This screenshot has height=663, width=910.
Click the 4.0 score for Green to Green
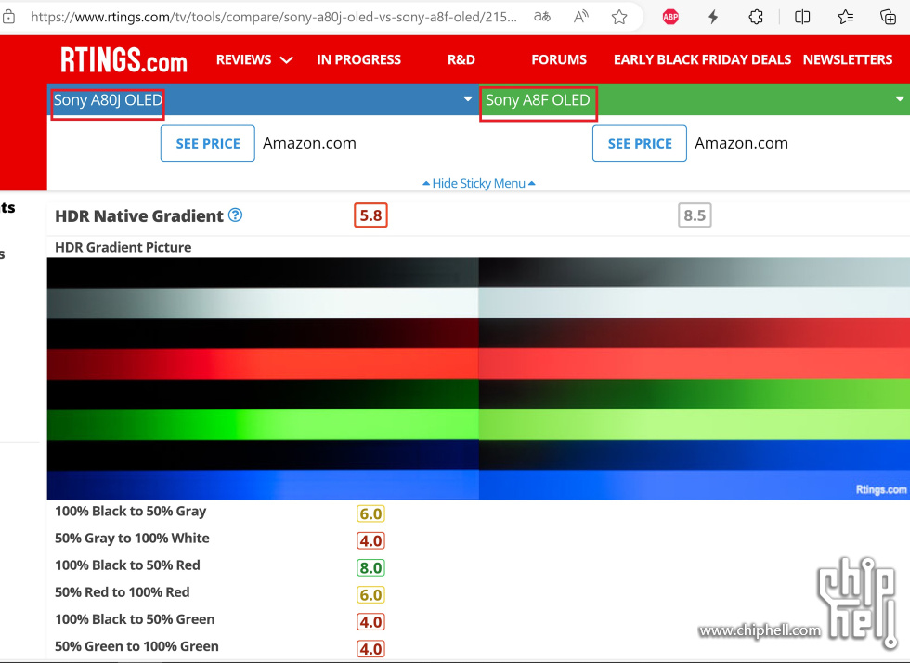pos(370,649)
